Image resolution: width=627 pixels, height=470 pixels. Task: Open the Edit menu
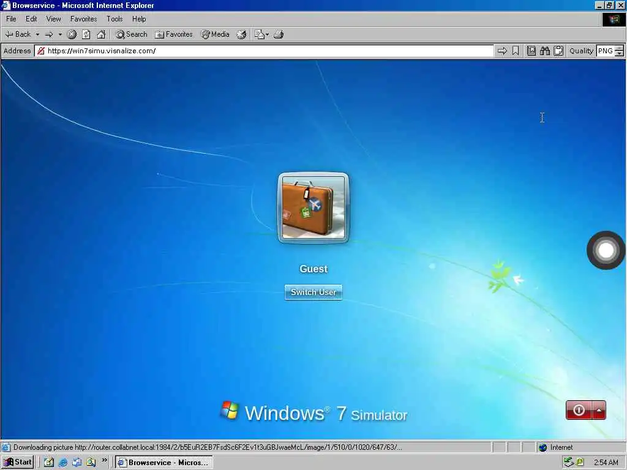[31, 19]
